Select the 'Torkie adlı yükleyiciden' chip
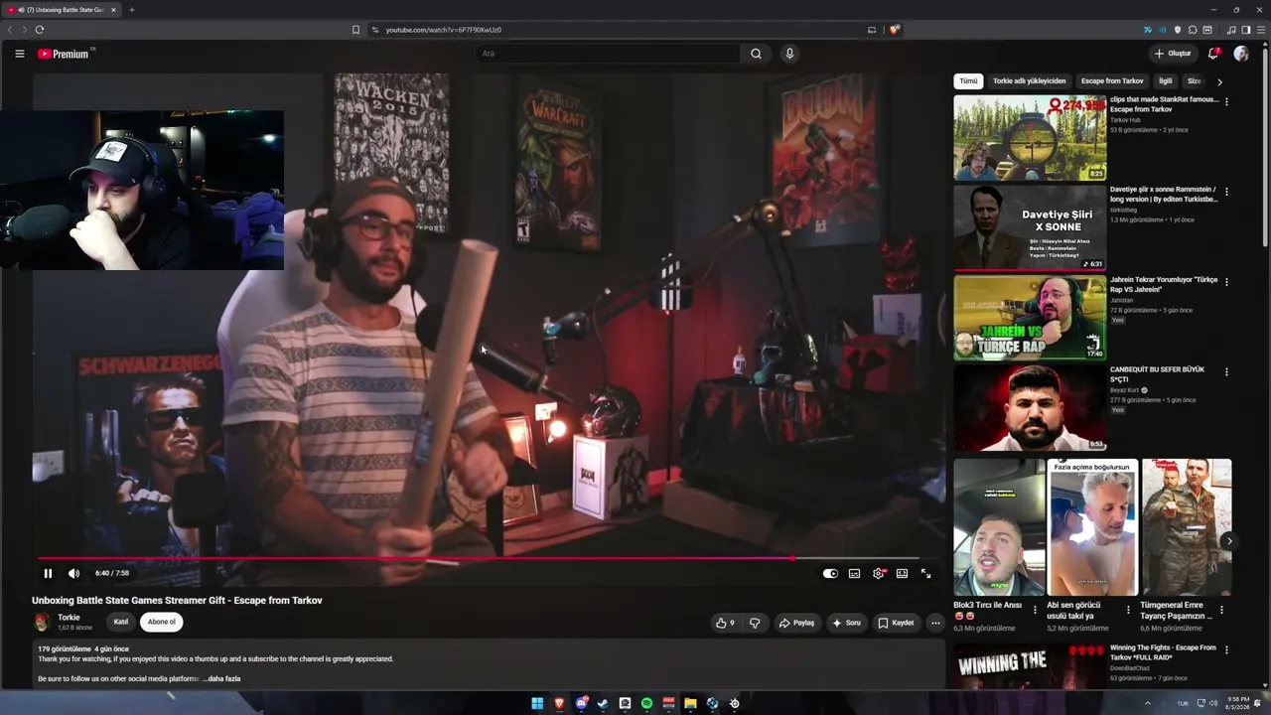The height and width of the screenshot is (715, 1271). (x=1029, y=81)
